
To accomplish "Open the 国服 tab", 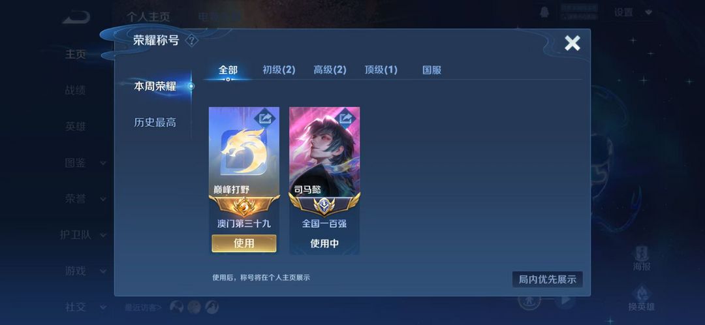I will pyautogui.click(x=431, y=70).
